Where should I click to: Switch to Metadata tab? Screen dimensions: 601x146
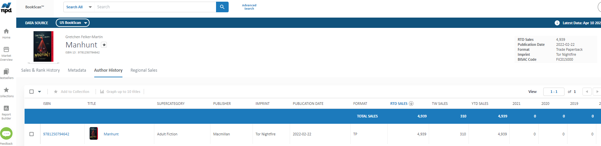[77, 70]
